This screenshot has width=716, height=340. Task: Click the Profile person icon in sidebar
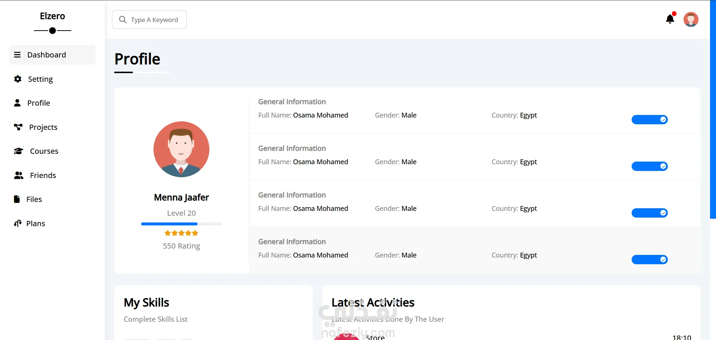pos(17,103)
